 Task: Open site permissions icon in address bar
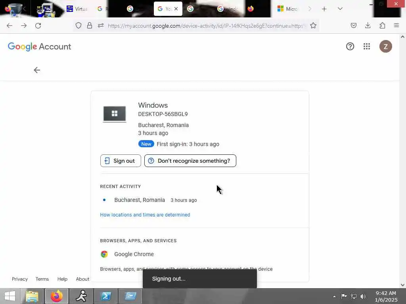[x=101, y=25]
